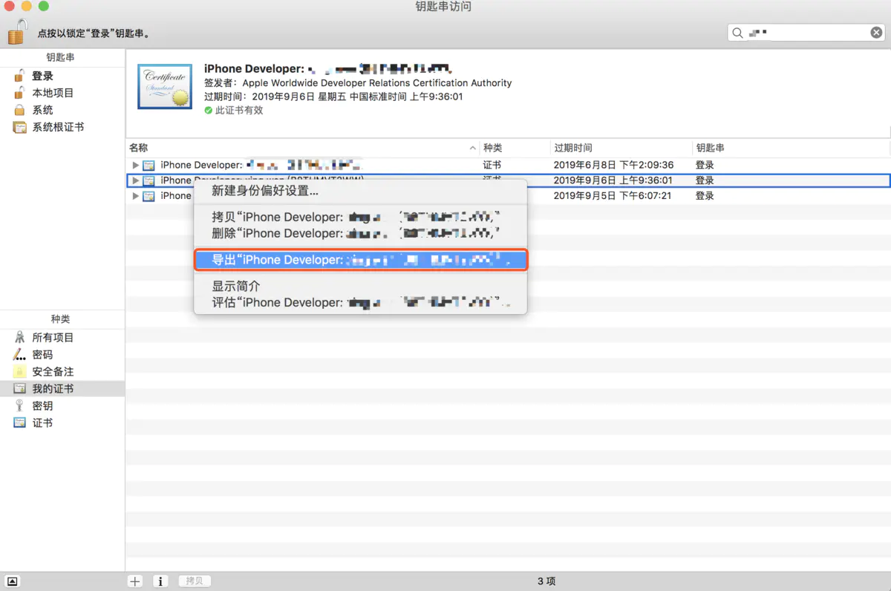Click the large certificate thumbnail
891x591 pixels.
165,86
